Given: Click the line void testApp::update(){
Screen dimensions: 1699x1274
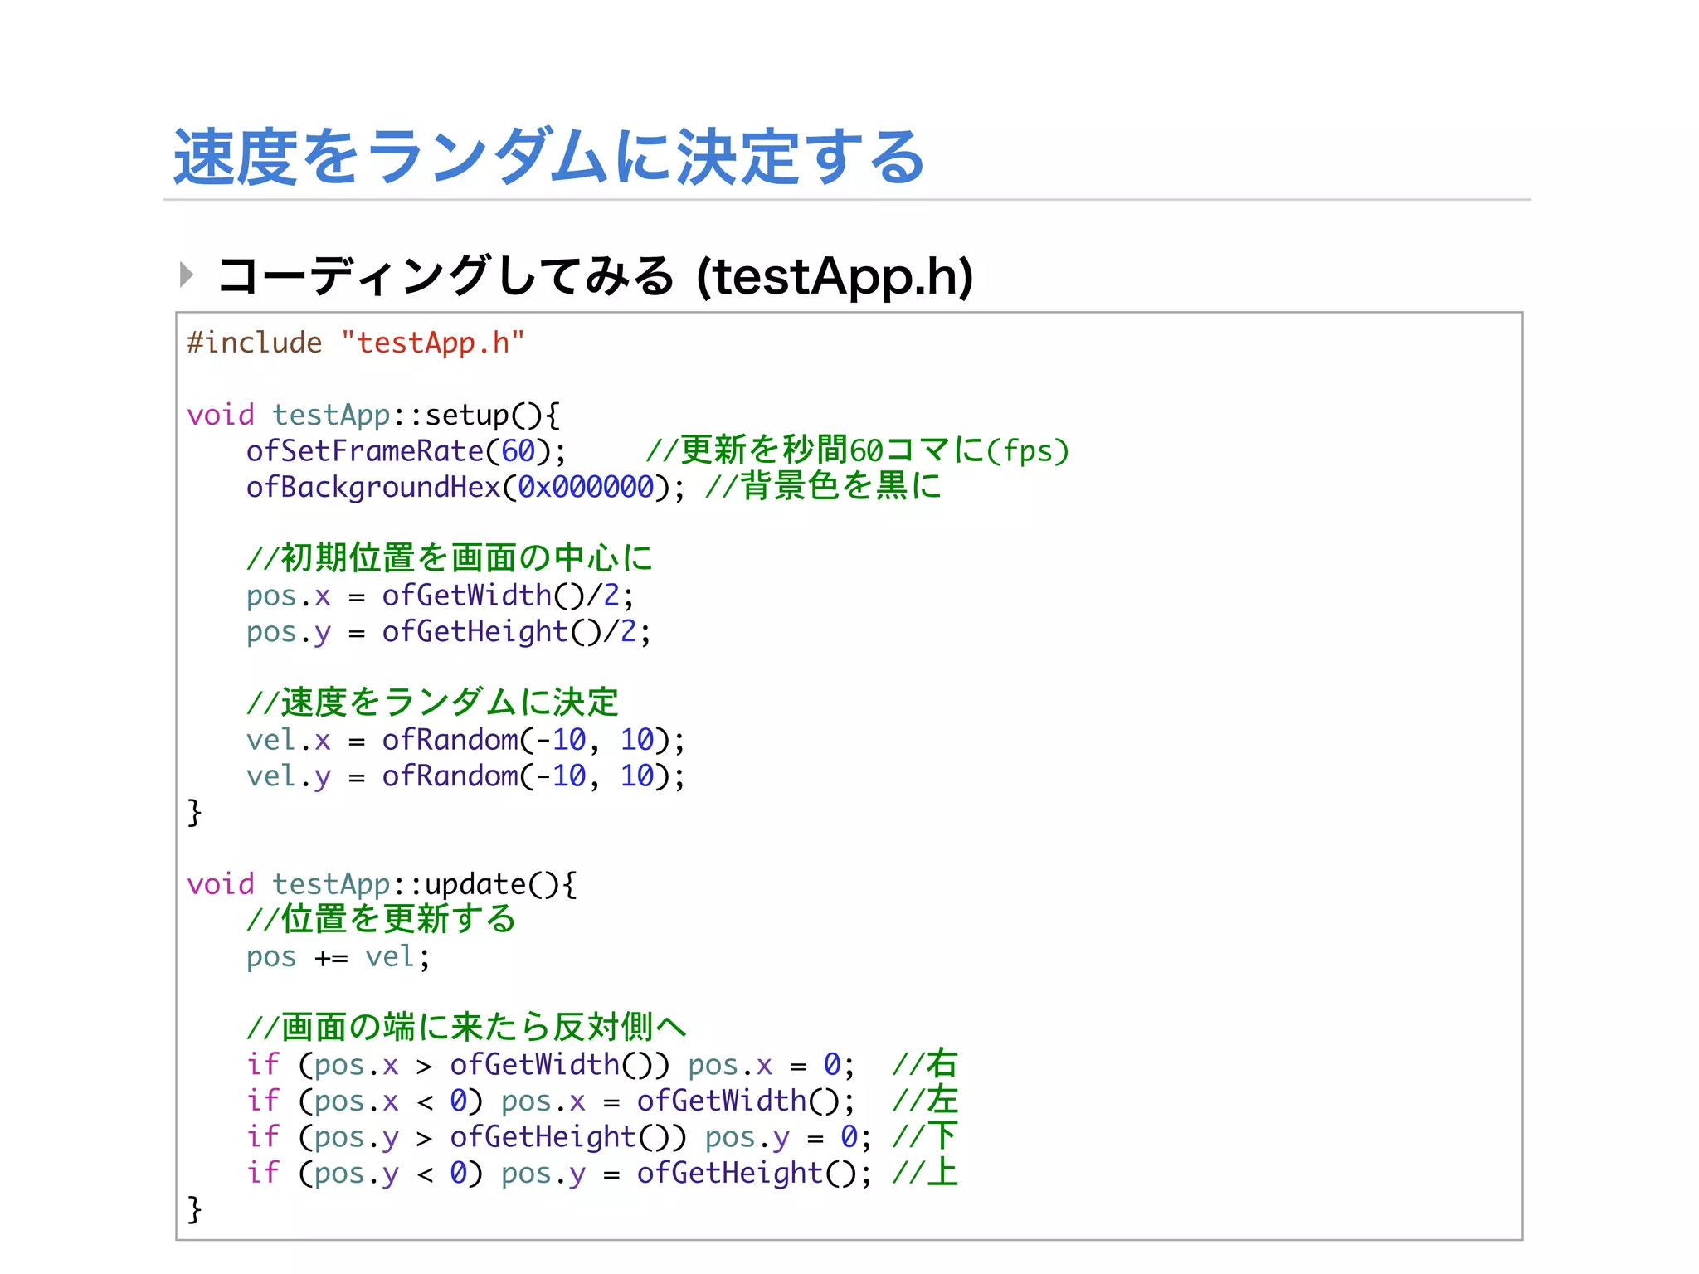Looking at the screenshot, I should point(382,884).
